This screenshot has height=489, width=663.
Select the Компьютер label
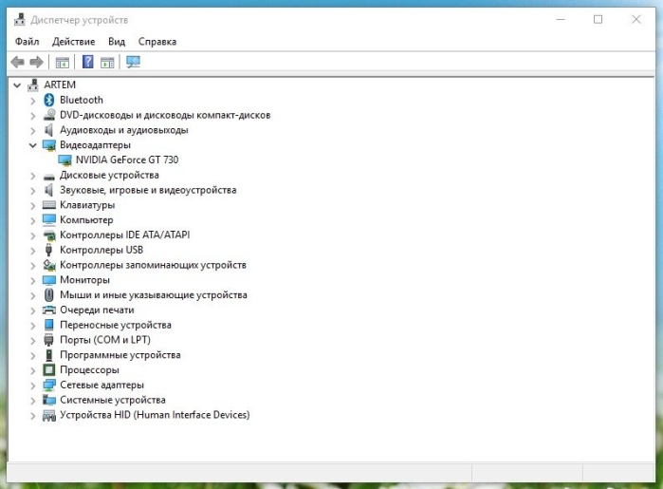(x=86, y=220)
